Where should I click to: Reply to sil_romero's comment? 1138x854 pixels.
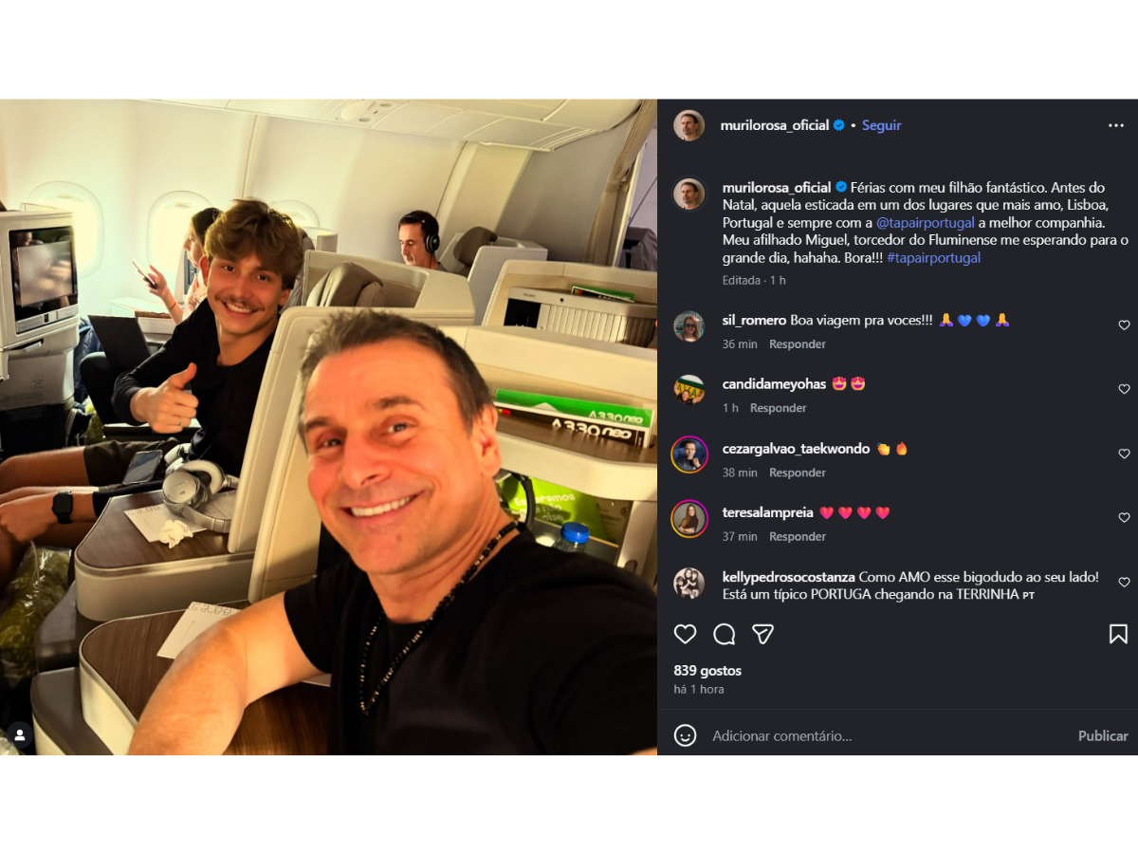pos(797,344)
